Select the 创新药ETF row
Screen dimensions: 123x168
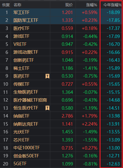click(61, 60)
